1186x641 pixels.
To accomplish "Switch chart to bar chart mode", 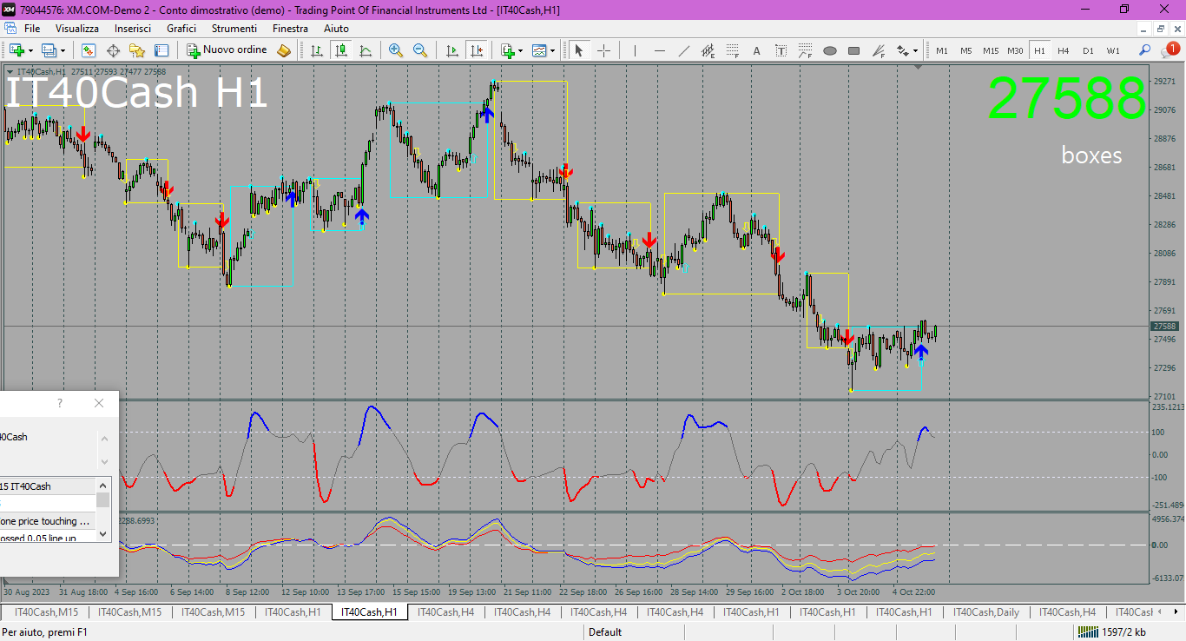I will [x=317, y=50].
